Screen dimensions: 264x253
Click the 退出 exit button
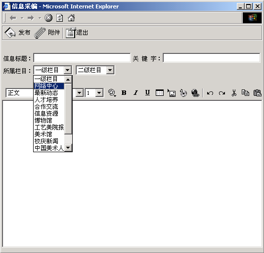77,33
